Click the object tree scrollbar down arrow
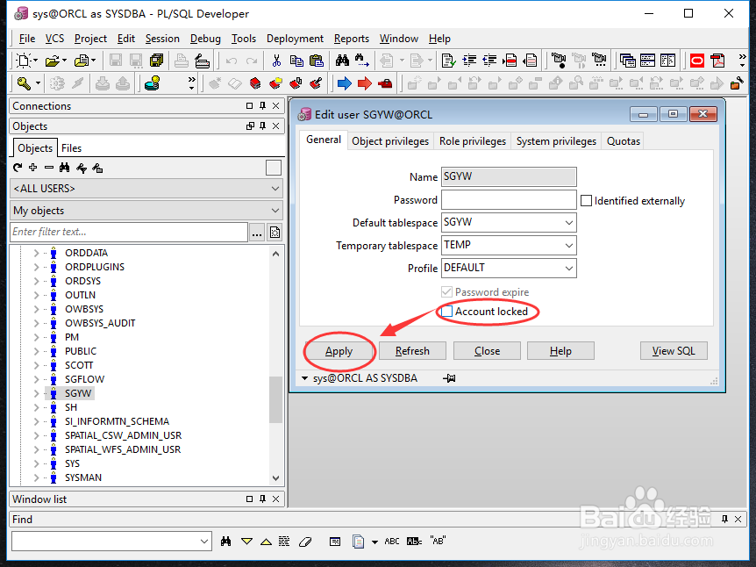756x567 pixels. [275, 478]
